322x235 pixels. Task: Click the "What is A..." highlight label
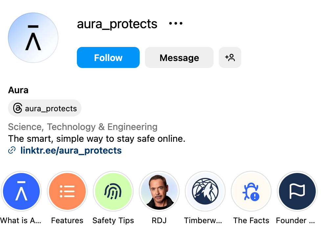(21, 221)
